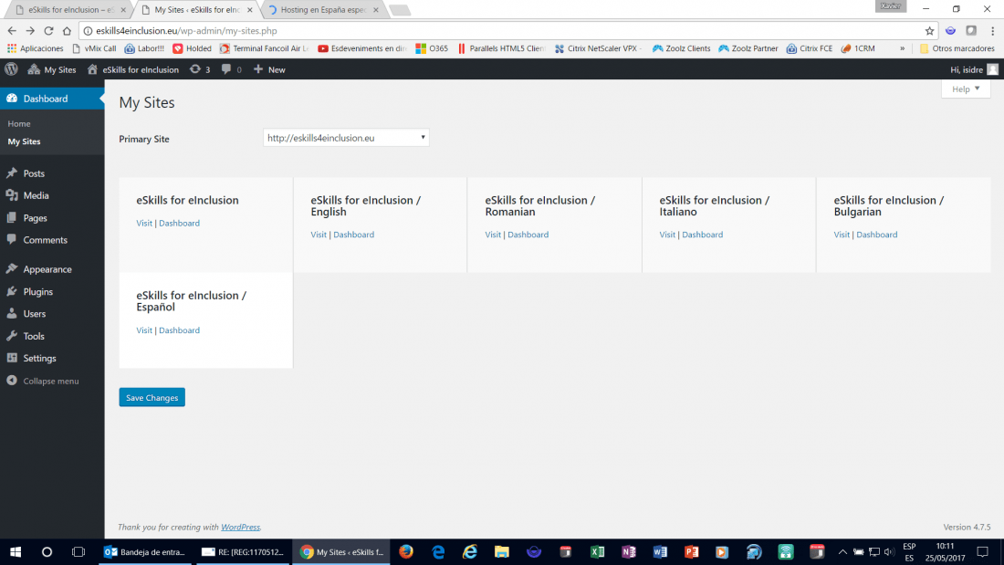This screenshot has height=565, width=1004.
Task: Go forward in browser
Action: pyautogui.click(x=30, y=31)
